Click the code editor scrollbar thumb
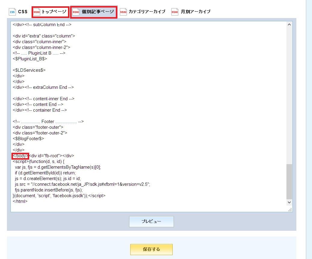 (289, 181)
